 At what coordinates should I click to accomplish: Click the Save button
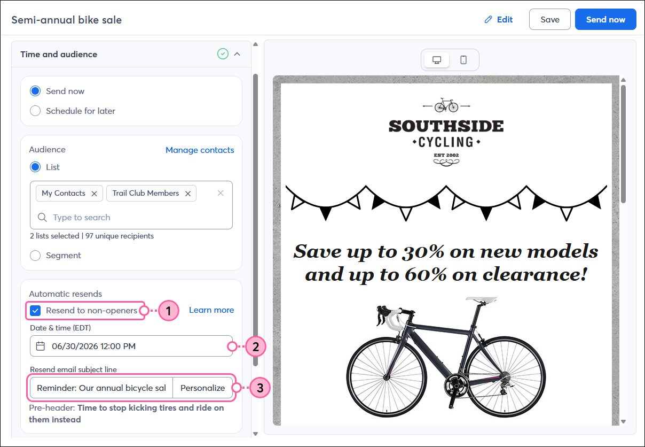coord(550,19)
